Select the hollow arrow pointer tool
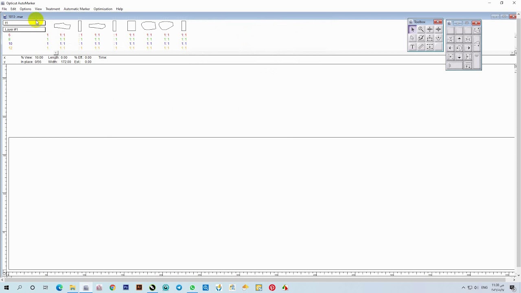This screenshot has height=293, width=521. click(412, 38)
